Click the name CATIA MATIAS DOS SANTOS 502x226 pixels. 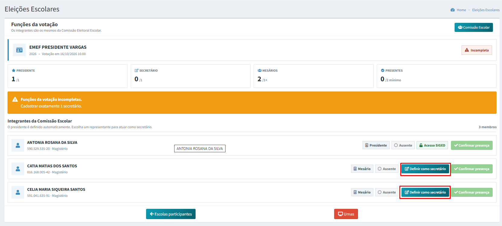tap(52, 166)
